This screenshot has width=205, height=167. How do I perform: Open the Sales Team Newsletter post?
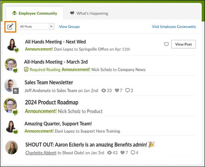point(49,82)
